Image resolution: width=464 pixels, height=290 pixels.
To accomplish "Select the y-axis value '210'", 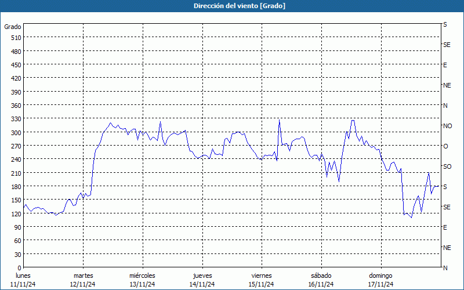I will coord(16,173).
